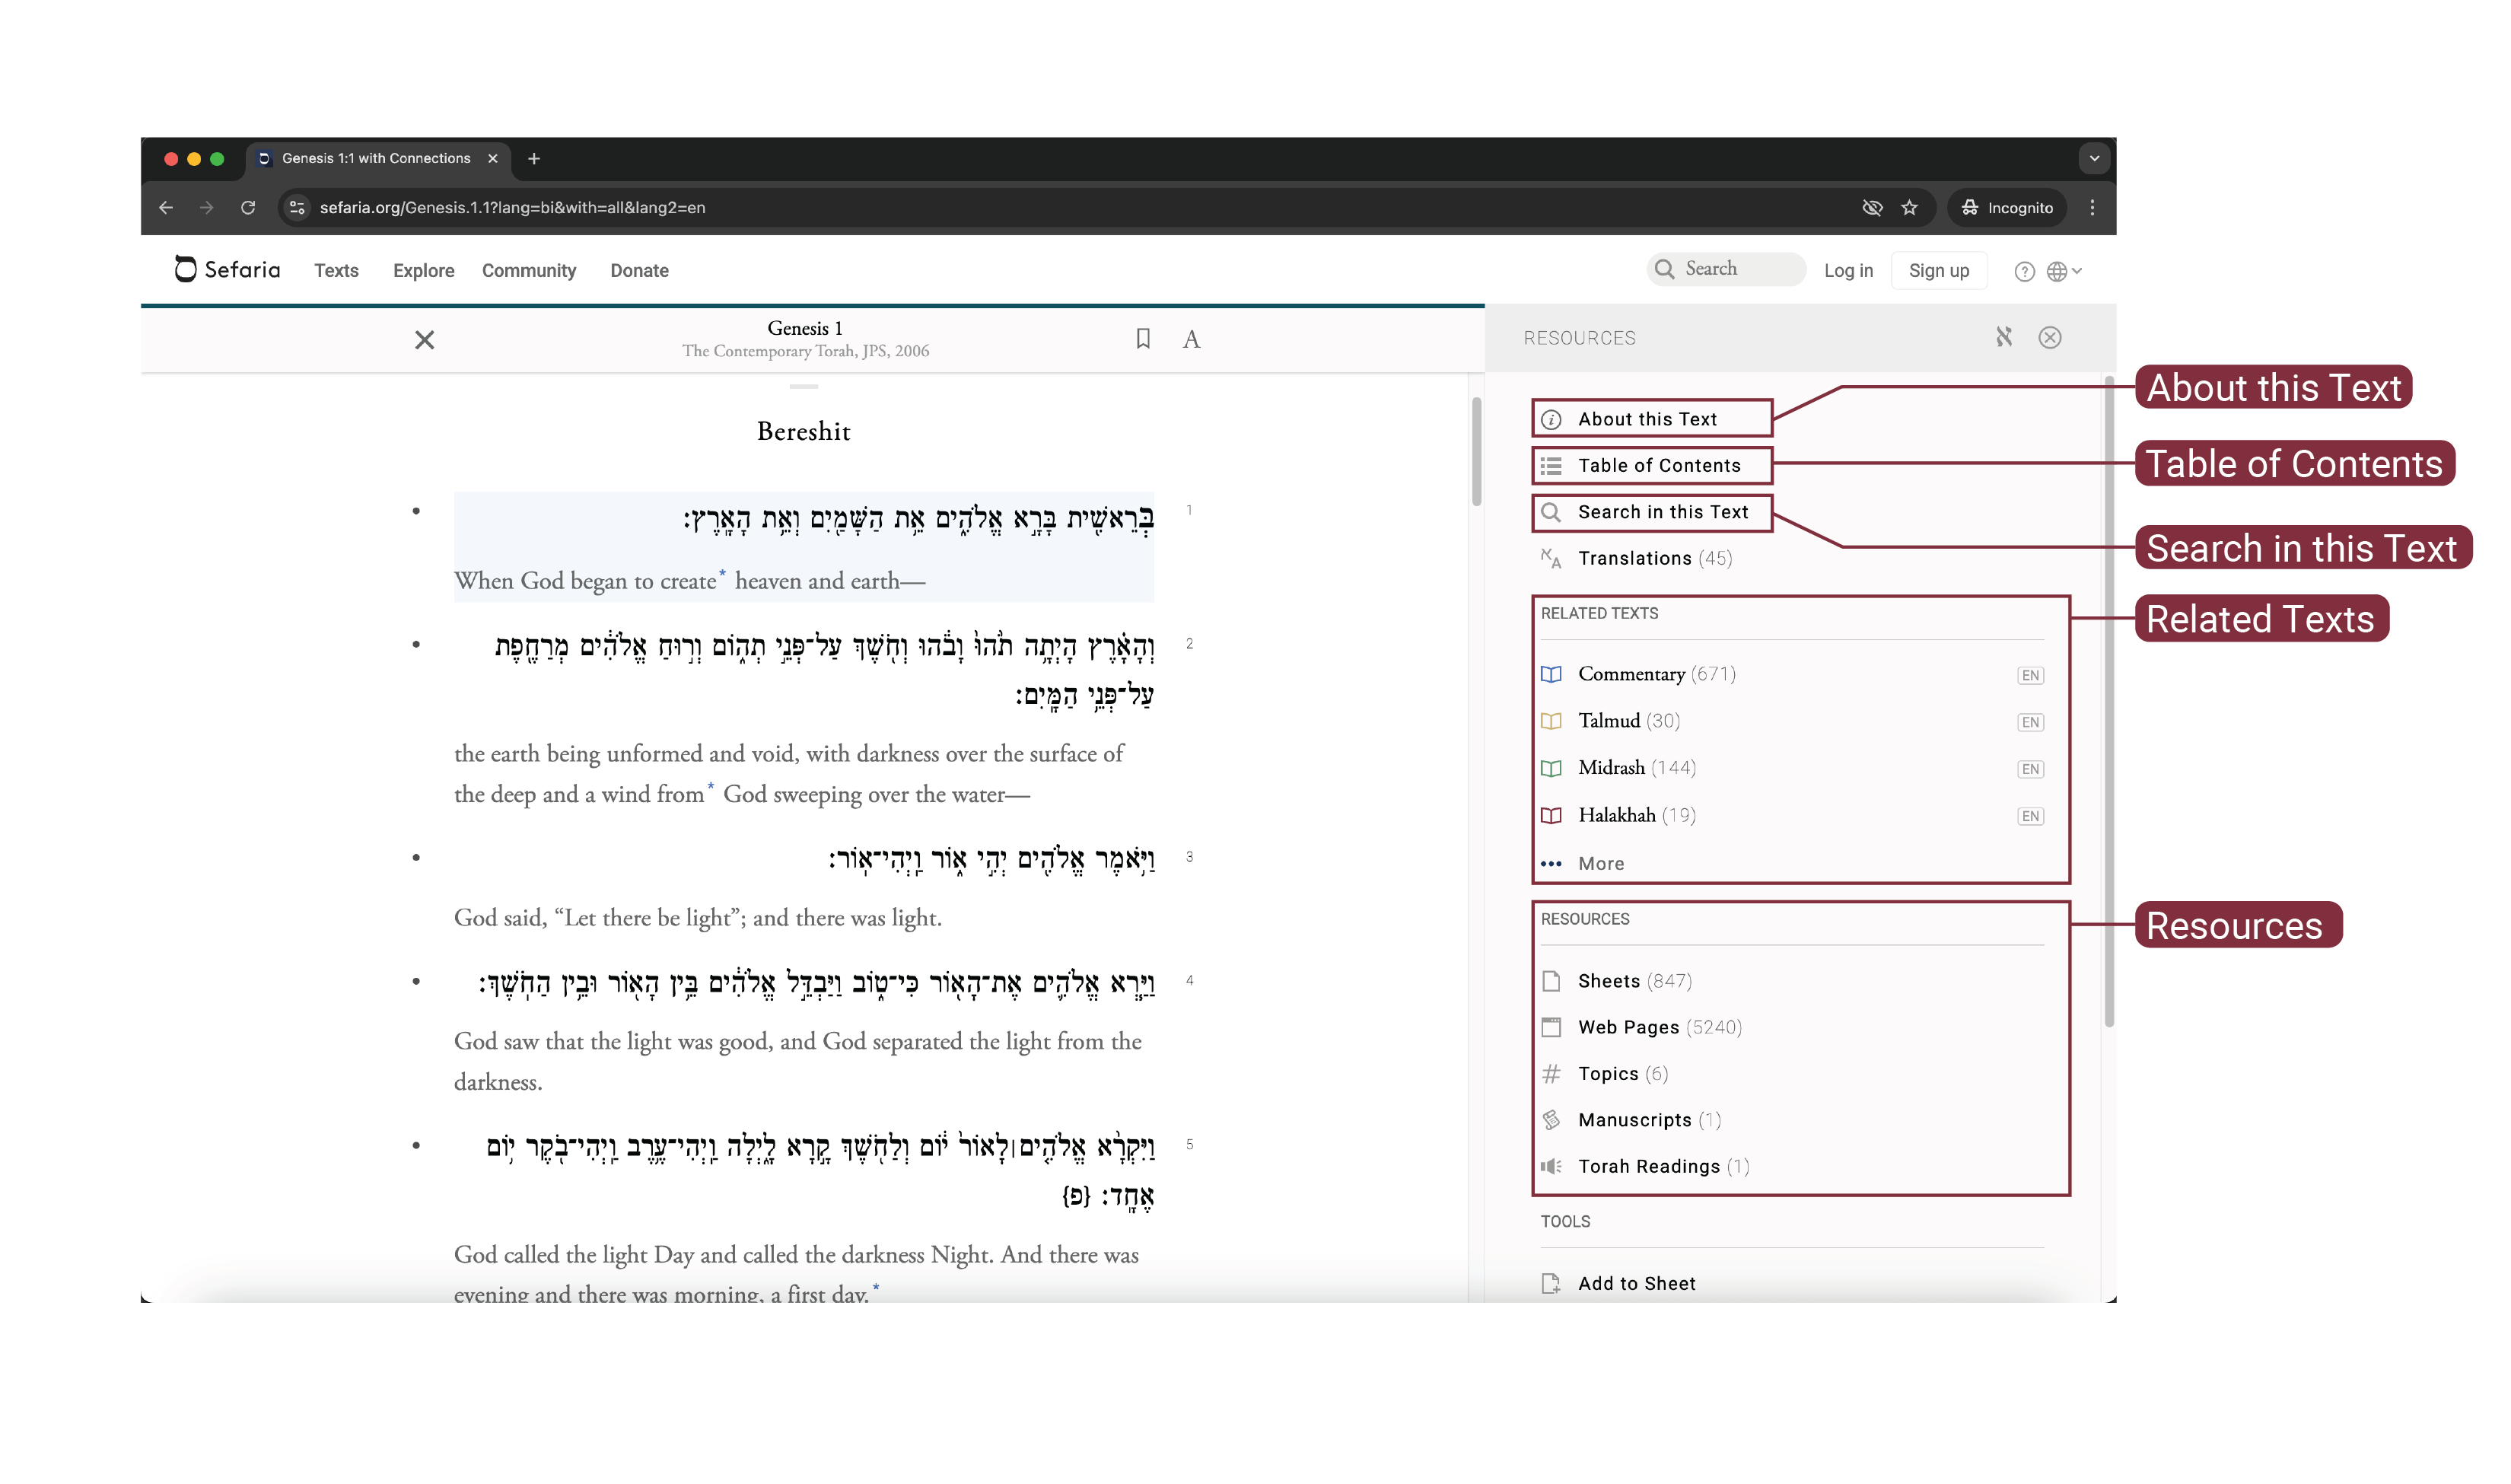Open Talmud (30) related texts
Viewport: 2511px width, 1484px height.
click(1628, 721)
